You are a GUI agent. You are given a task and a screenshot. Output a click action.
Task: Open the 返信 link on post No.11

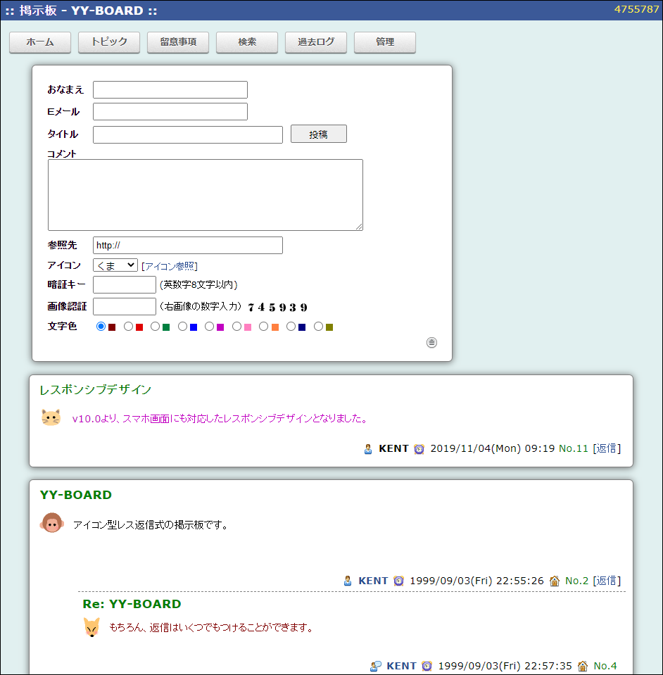[606, 448]
